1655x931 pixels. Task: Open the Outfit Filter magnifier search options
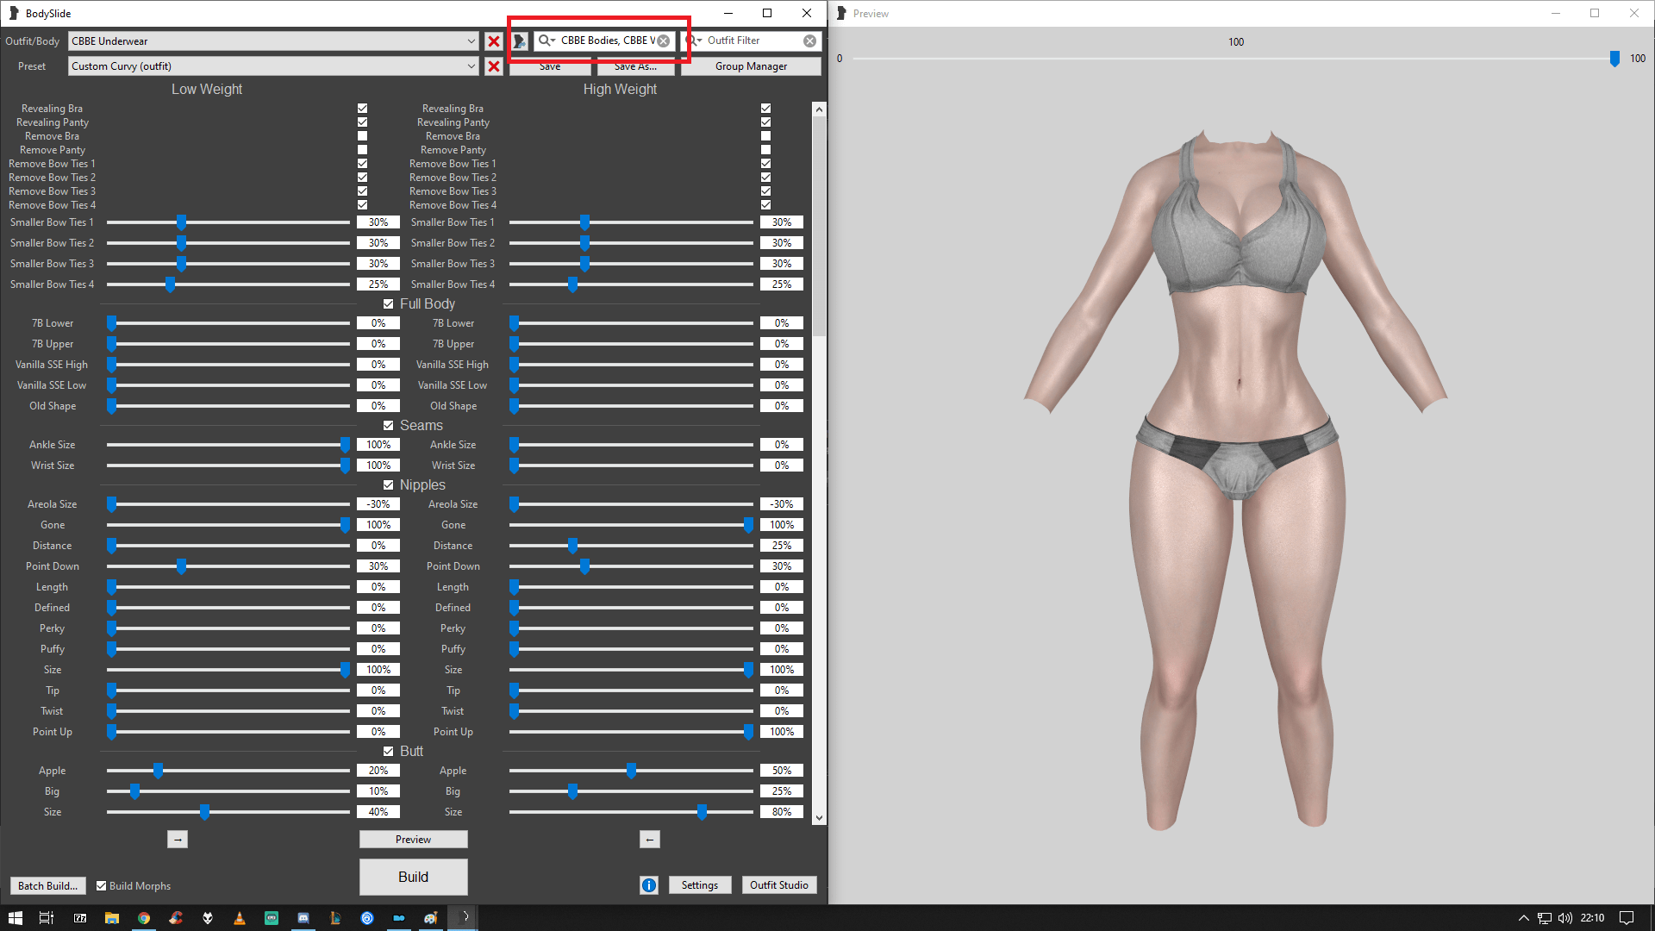click(694, 41)
